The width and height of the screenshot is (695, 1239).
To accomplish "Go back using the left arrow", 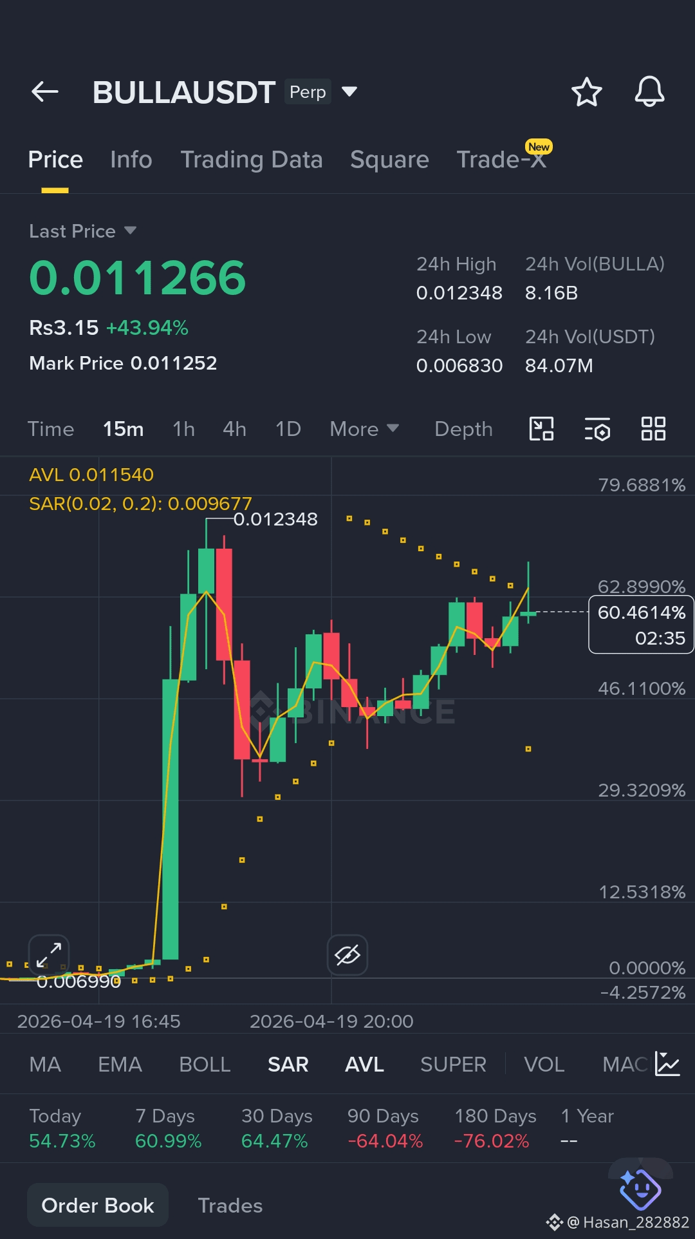I will [x=45, y=92].
